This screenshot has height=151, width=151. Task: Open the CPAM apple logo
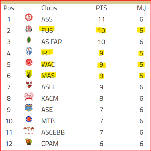pyautogui.click(x=29, y=142)
